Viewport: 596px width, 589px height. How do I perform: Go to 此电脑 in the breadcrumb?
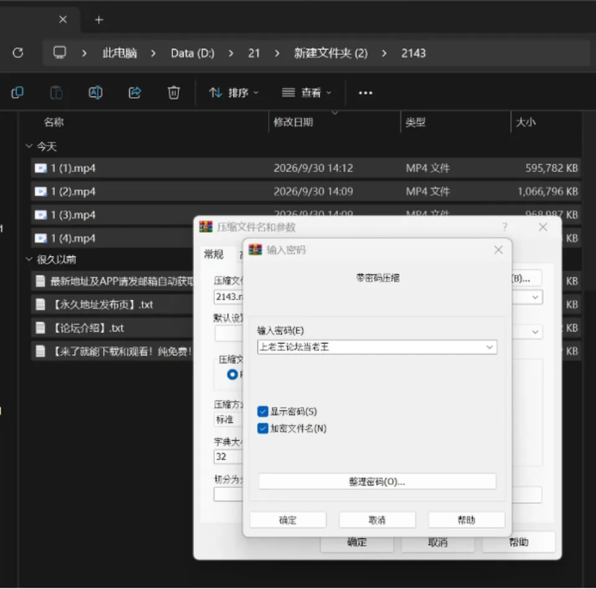[x=119, y=53]
